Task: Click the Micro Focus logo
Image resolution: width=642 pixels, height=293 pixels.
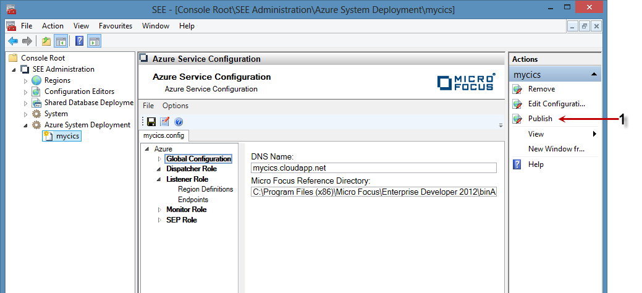Action: 466,82
